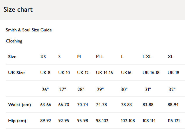Select the UK Size row label
185x137 pixels.
[16, 73]
